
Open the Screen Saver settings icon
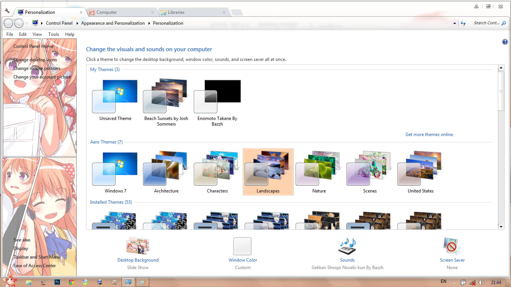pos(452,246)
